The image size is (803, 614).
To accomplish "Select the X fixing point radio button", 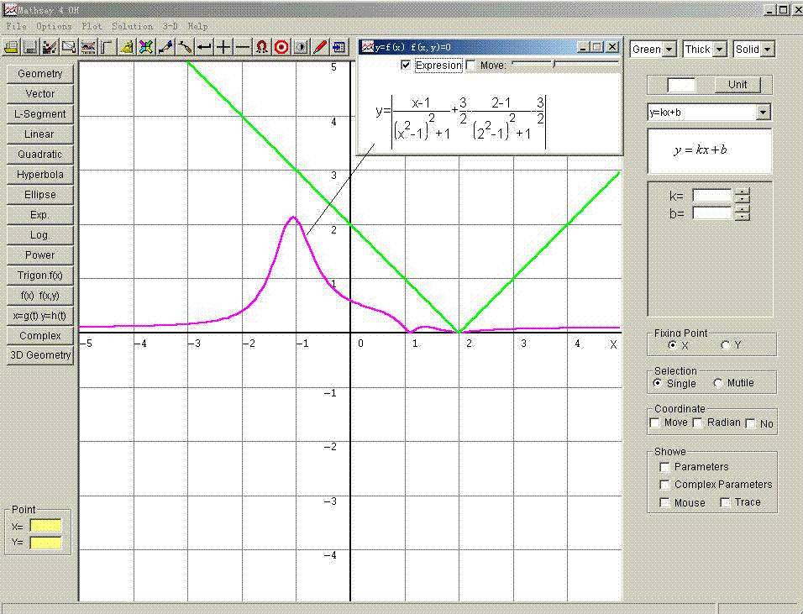I will 673,345.
